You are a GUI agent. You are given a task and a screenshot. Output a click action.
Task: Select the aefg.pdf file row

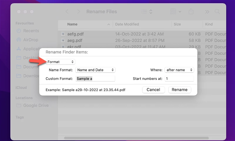[142, 34]
